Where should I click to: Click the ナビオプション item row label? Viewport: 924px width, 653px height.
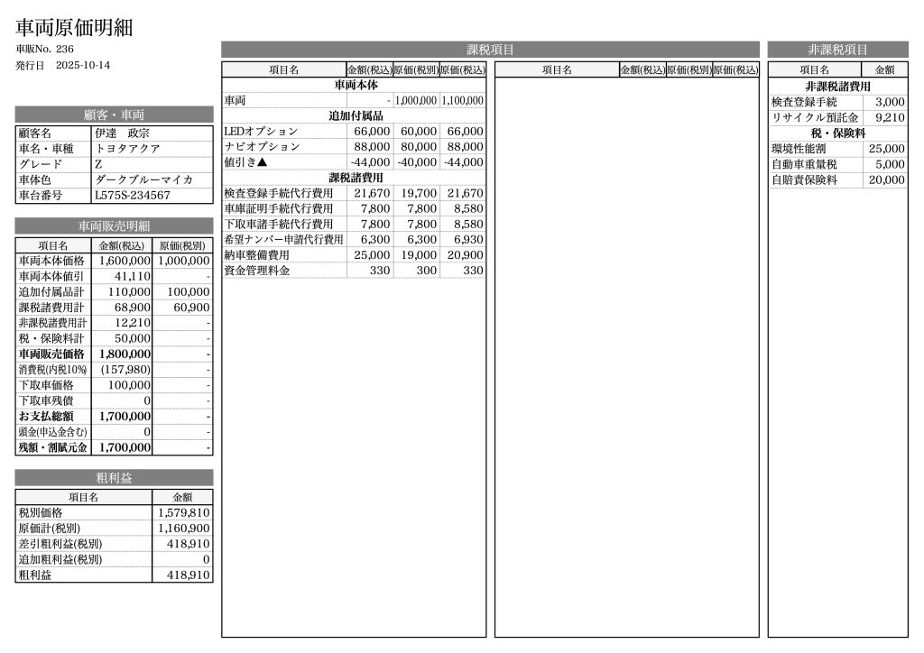261,147
